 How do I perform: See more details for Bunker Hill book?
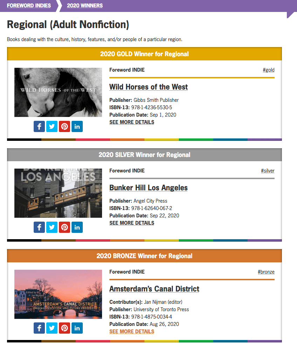tap(131, 223)
